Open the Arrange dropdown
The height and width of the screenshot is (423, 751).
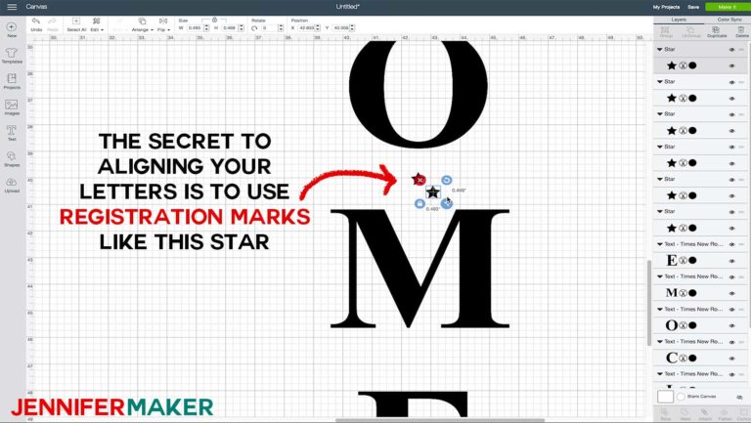point(142,24)
